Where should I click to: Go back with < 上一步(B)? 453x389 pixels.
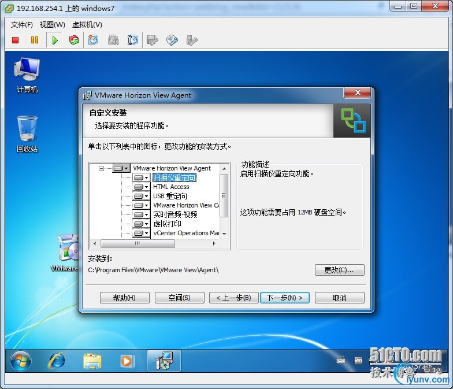click(x=233, y=298)
